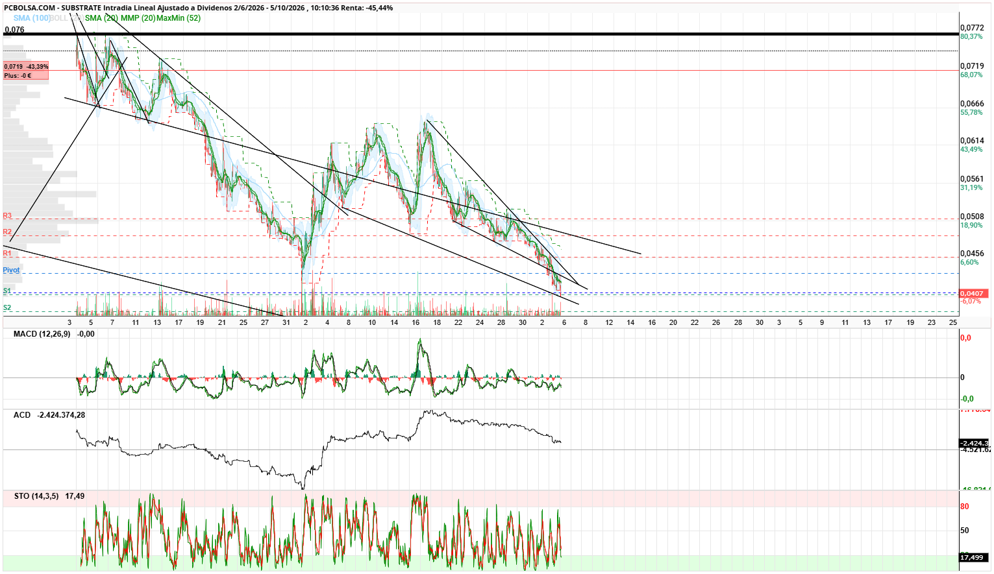
Task: Click the '-2.424.374,28' ACD value
Action: (x=61, y=415)
